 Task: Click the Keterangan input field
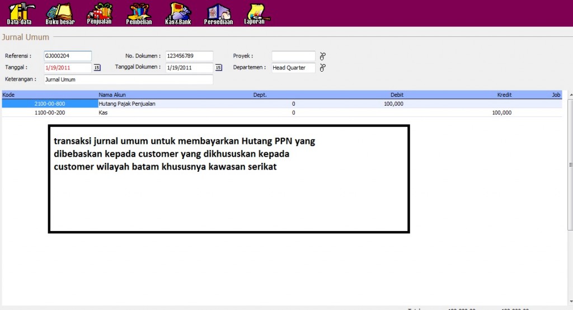point(128,79)
